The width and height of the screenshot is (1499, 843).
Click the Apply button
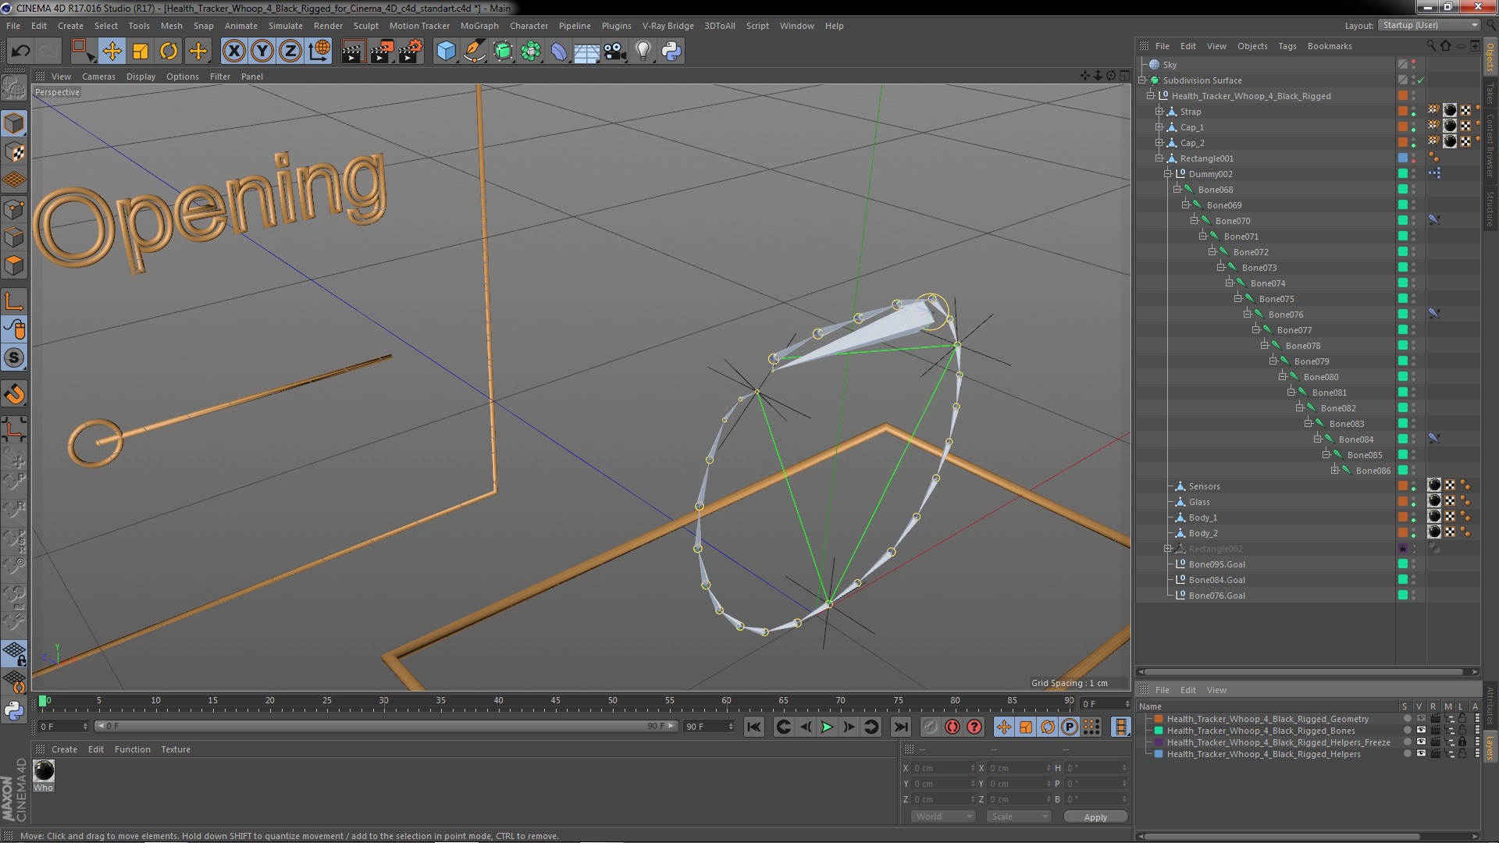point(1095,816)
